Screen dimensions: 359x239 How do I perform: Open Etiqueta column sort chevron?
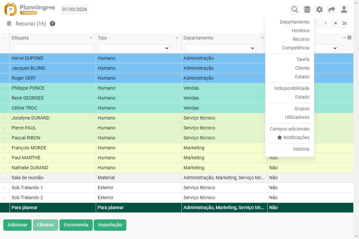pos(91,38)
